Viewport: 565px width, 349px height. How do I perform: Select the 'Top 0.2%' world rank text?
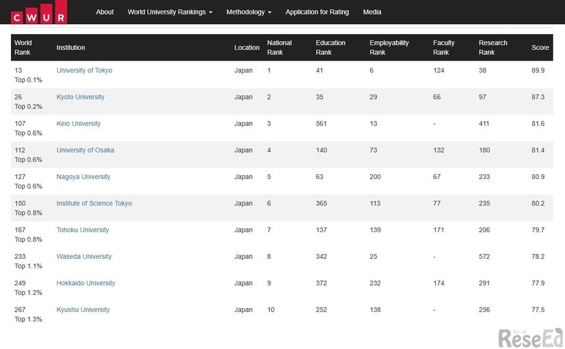(28, 107)
